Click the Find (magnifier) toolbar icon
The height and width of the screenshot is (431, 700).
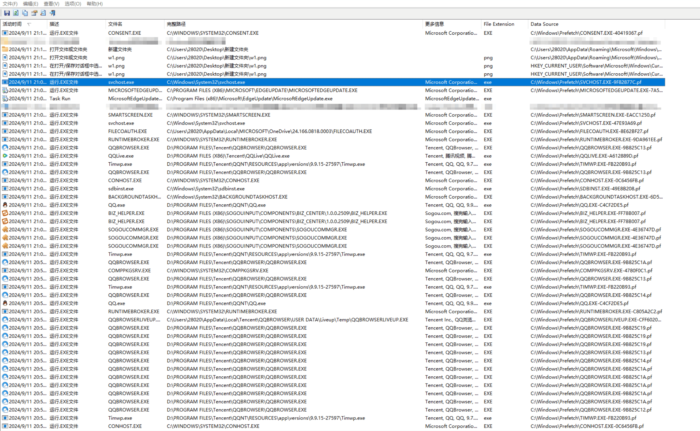point(43,13)
